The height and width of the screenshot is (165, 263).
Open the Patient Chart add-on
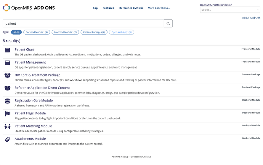(24, 49)
